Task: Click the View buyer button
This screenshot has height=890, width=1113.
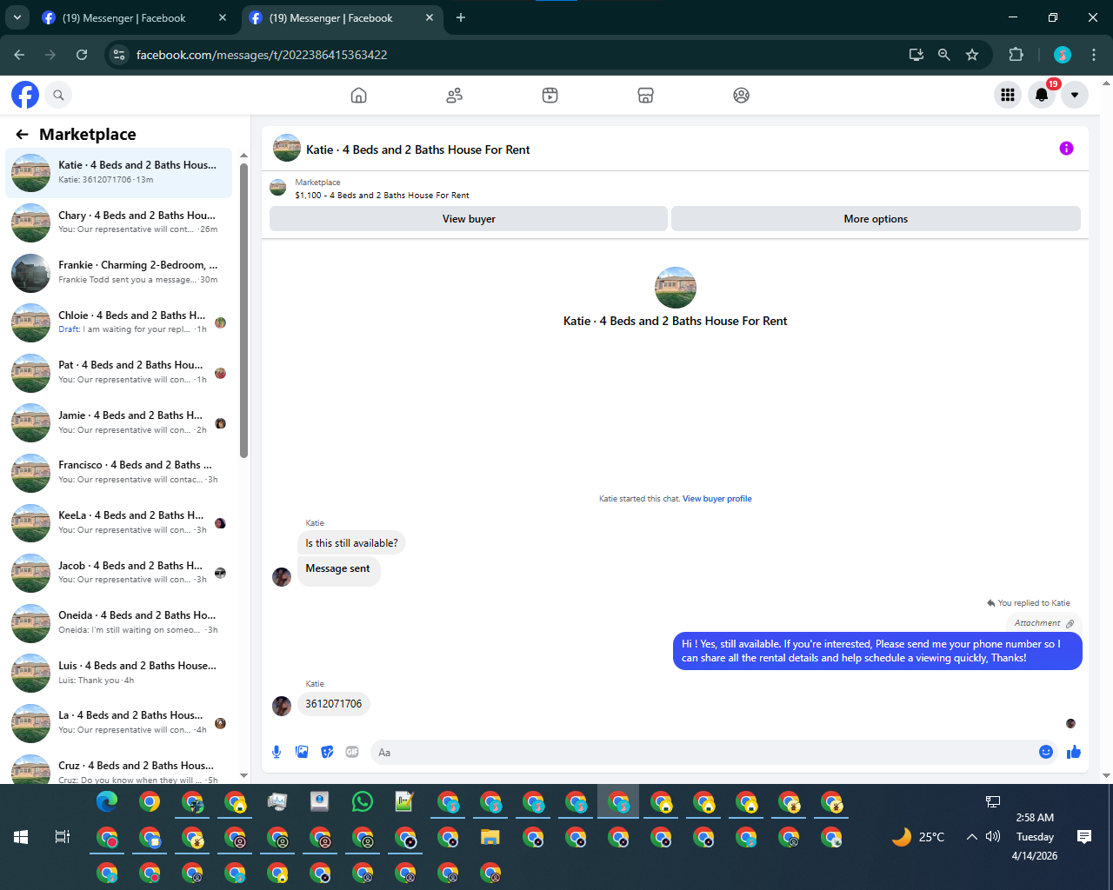Action: [469, 219]
